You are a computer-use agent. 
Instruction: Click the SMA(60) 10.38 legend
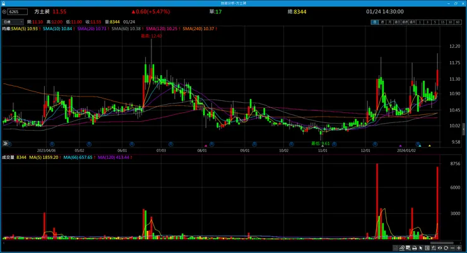pos(127,28)
